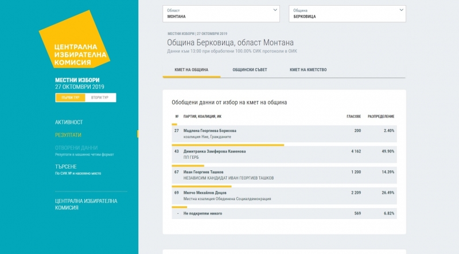This screenshot has width=459, height=254.
Task: Click candidate Димитринка Замфирова Каменова of ГЕРБ
Action: tap(283, 155)
